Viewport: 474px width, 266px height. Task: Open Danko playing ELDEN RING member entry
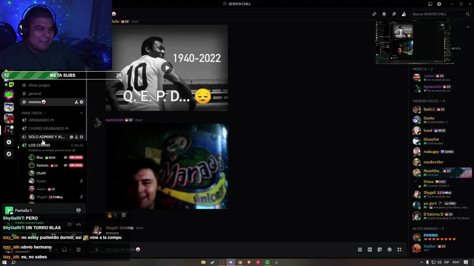pyautogui.click(x=441, y=120)
